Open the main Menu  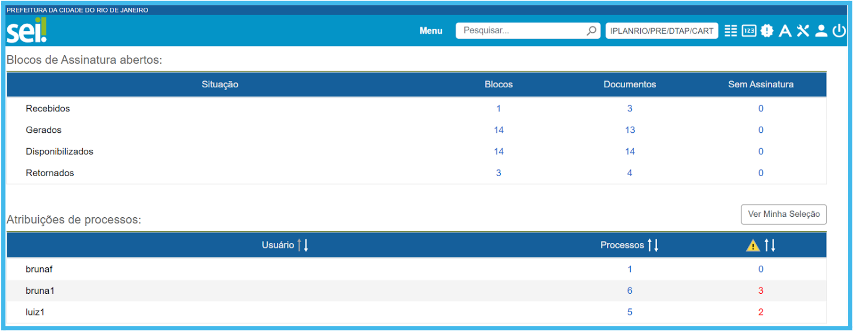click(431, 31)
